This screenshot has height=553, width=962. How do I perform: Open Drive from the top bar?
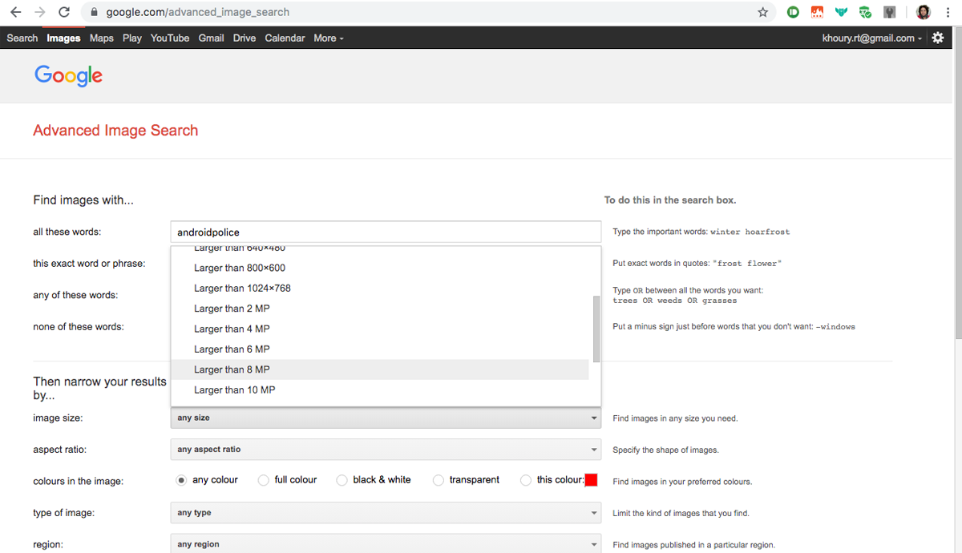click(244, 38)
